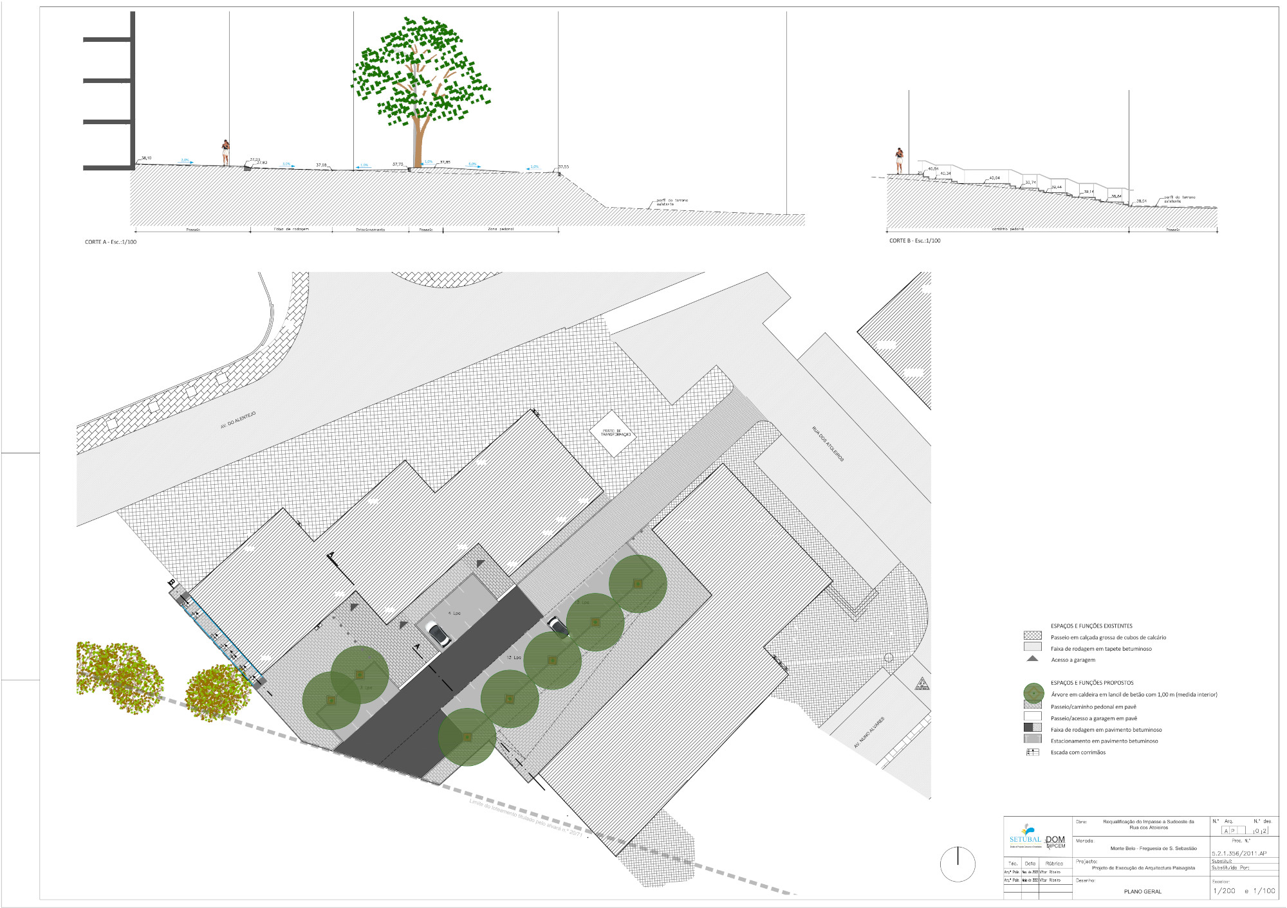Click the garage access triangle legend icon
Image resolution: width=1287 pixels, height=908 pixels.
(x=1032, y=659)
